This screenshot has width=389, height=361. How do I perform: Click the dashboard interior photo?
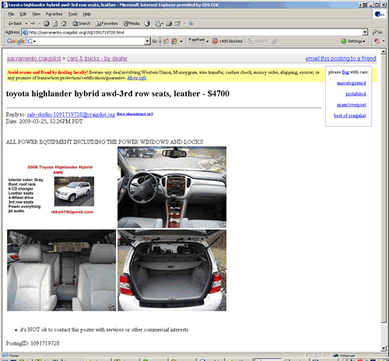(x=172, y=187)
